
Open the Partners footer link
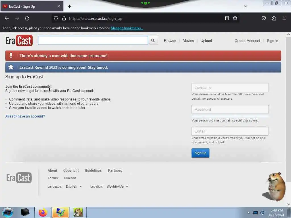tap(115, 170)
